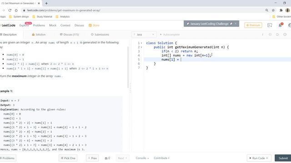Click the braces code format icon
This screenshot has height=163, width=291.
pyautogui.click(x=270, y=34)
